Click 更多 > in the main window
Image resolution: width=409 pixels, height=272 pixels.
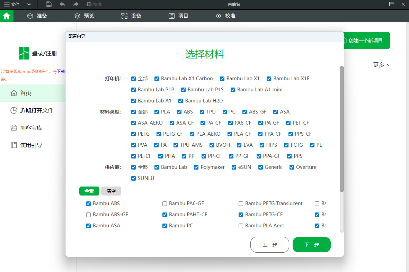tap(381, 65)
